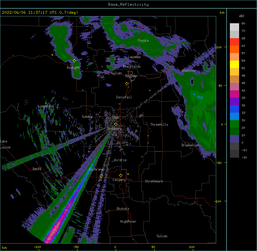Click the Banff label
Screen dimensions: 257x251
tap(37, 169)
